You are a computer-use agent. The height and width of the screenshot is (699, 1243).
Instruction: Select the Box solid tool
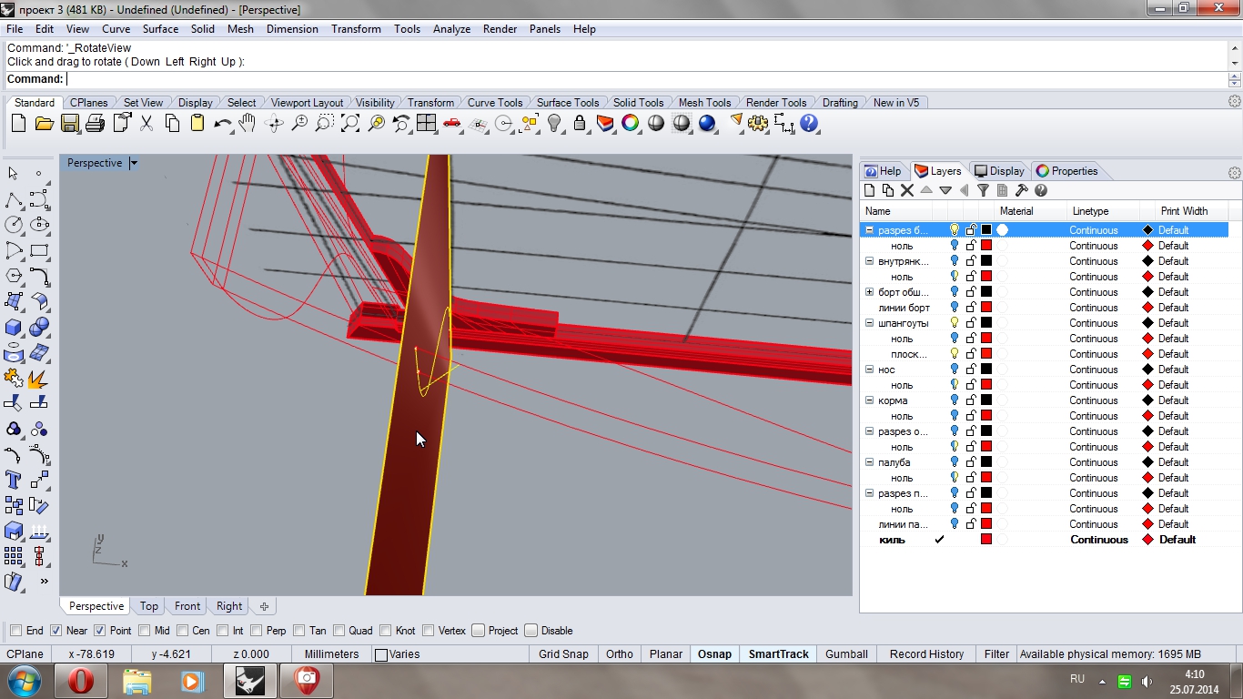coord(14,327)
